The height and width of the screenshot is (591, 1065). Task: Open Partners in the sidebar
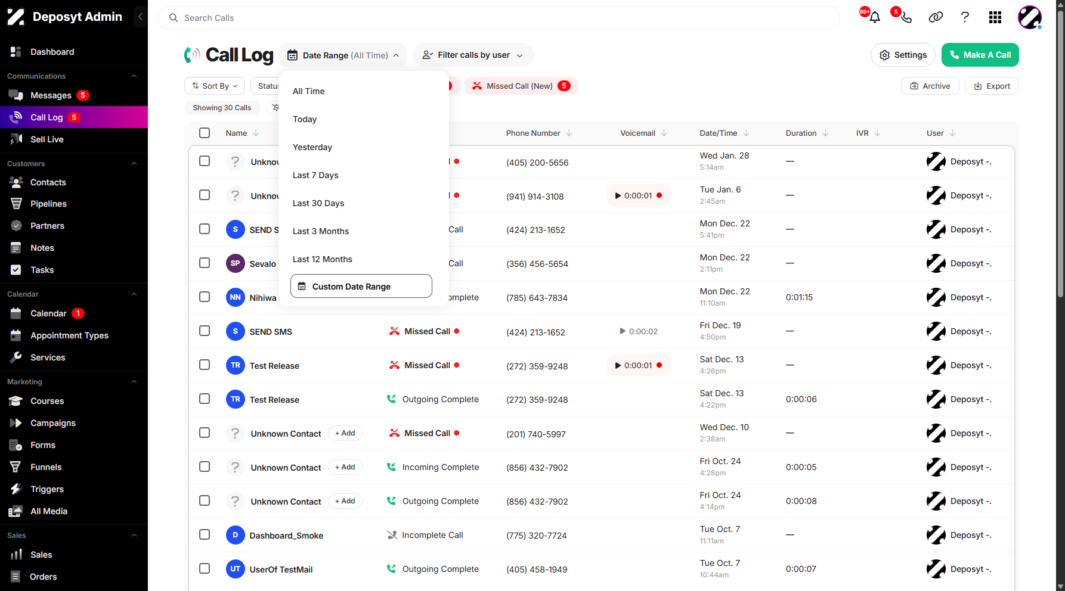pyautogui.click(x=47, y=226)
